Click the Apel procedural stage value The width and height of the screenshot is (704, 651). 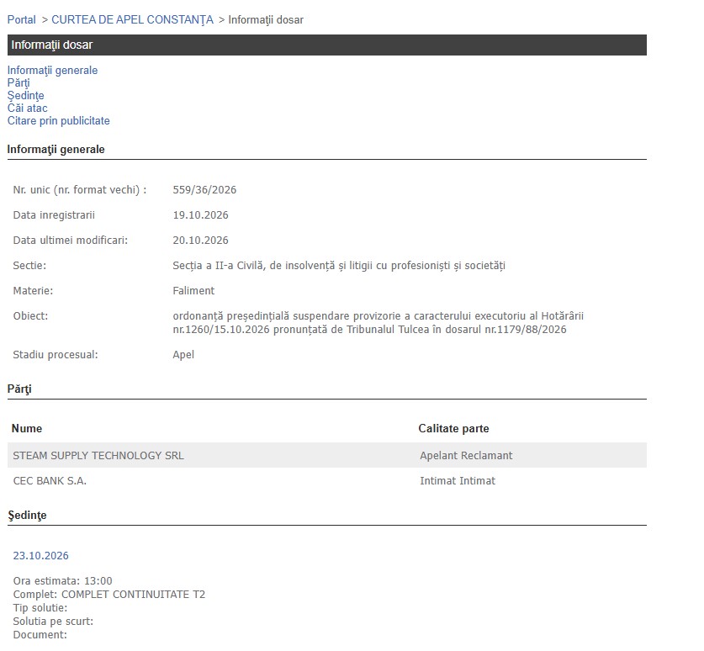[183, 354]
